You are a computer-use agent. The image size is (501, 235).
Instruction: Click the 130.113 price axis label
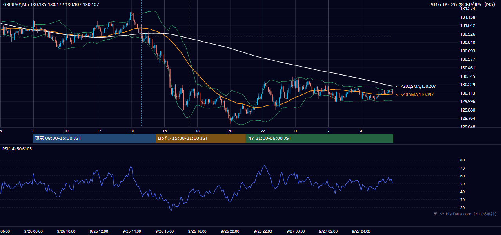(468, 93)
